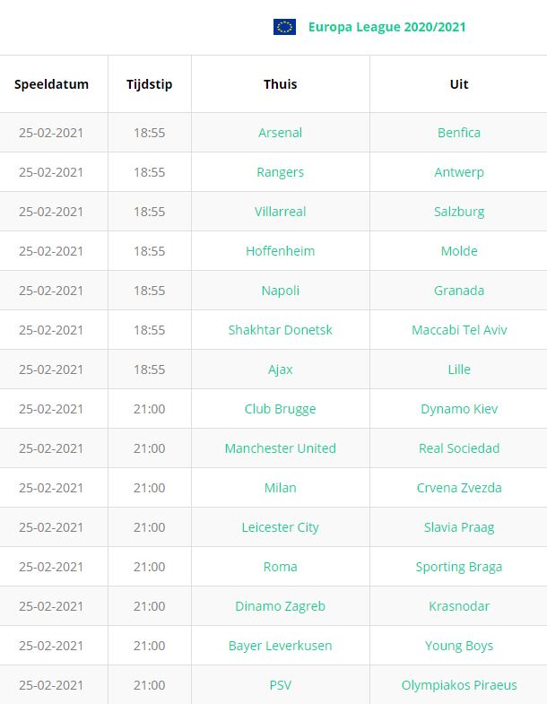This screenshot has height=704, width=547.
Task: Open the PSV home team link
Action: tap(281, 685)
